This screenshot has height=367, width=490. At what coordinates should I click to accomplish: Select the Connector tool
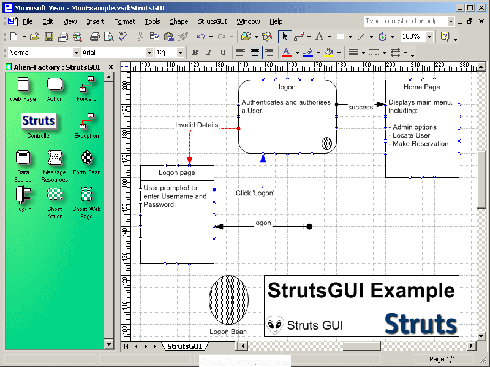299,37
